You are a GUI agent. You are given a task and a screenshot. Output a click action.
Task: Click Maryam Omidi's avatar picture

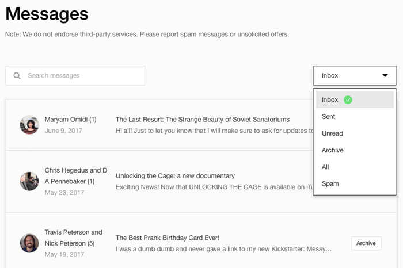click(x=29, y=125)
